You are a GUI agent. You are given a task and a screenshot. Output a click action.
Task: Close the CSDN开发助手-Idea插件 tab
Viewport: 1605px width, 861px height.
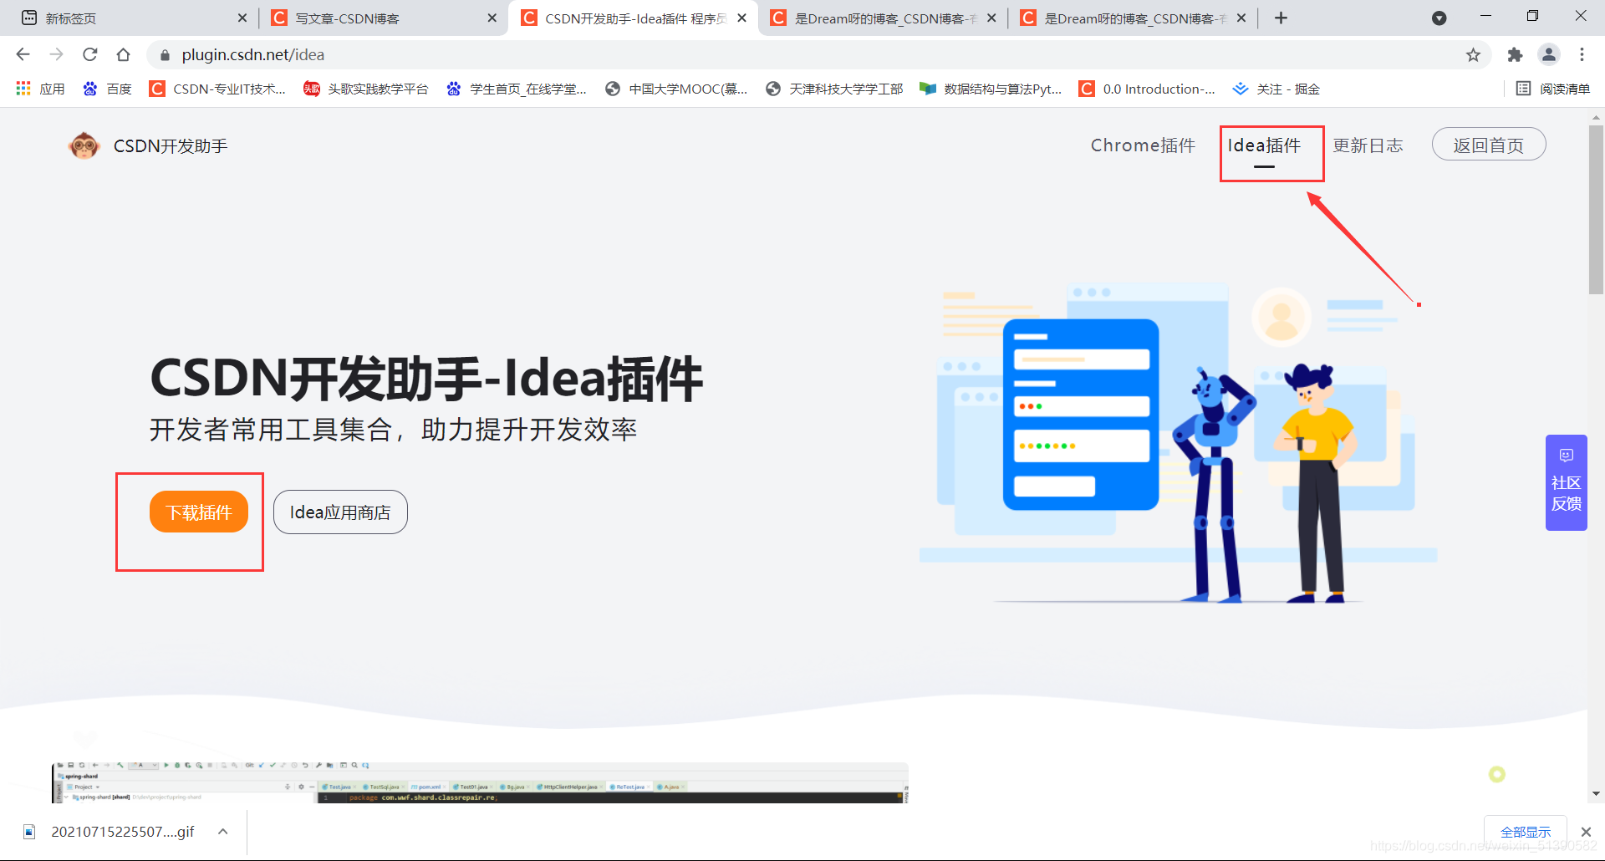coord(741,18)
